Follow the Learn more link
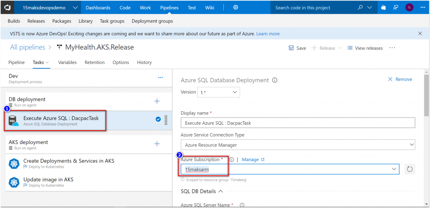 point(268,34)
